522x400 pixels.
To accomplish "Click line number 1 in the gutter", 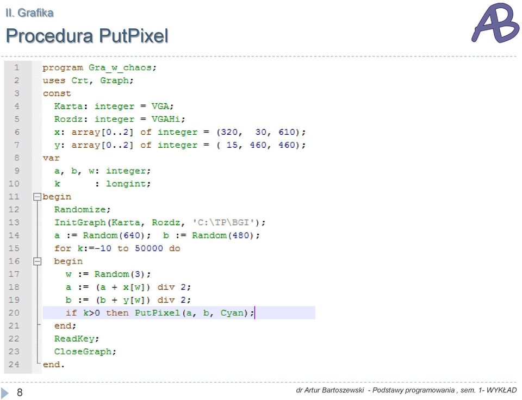I will pyautogui.click(x=16, y=67).
